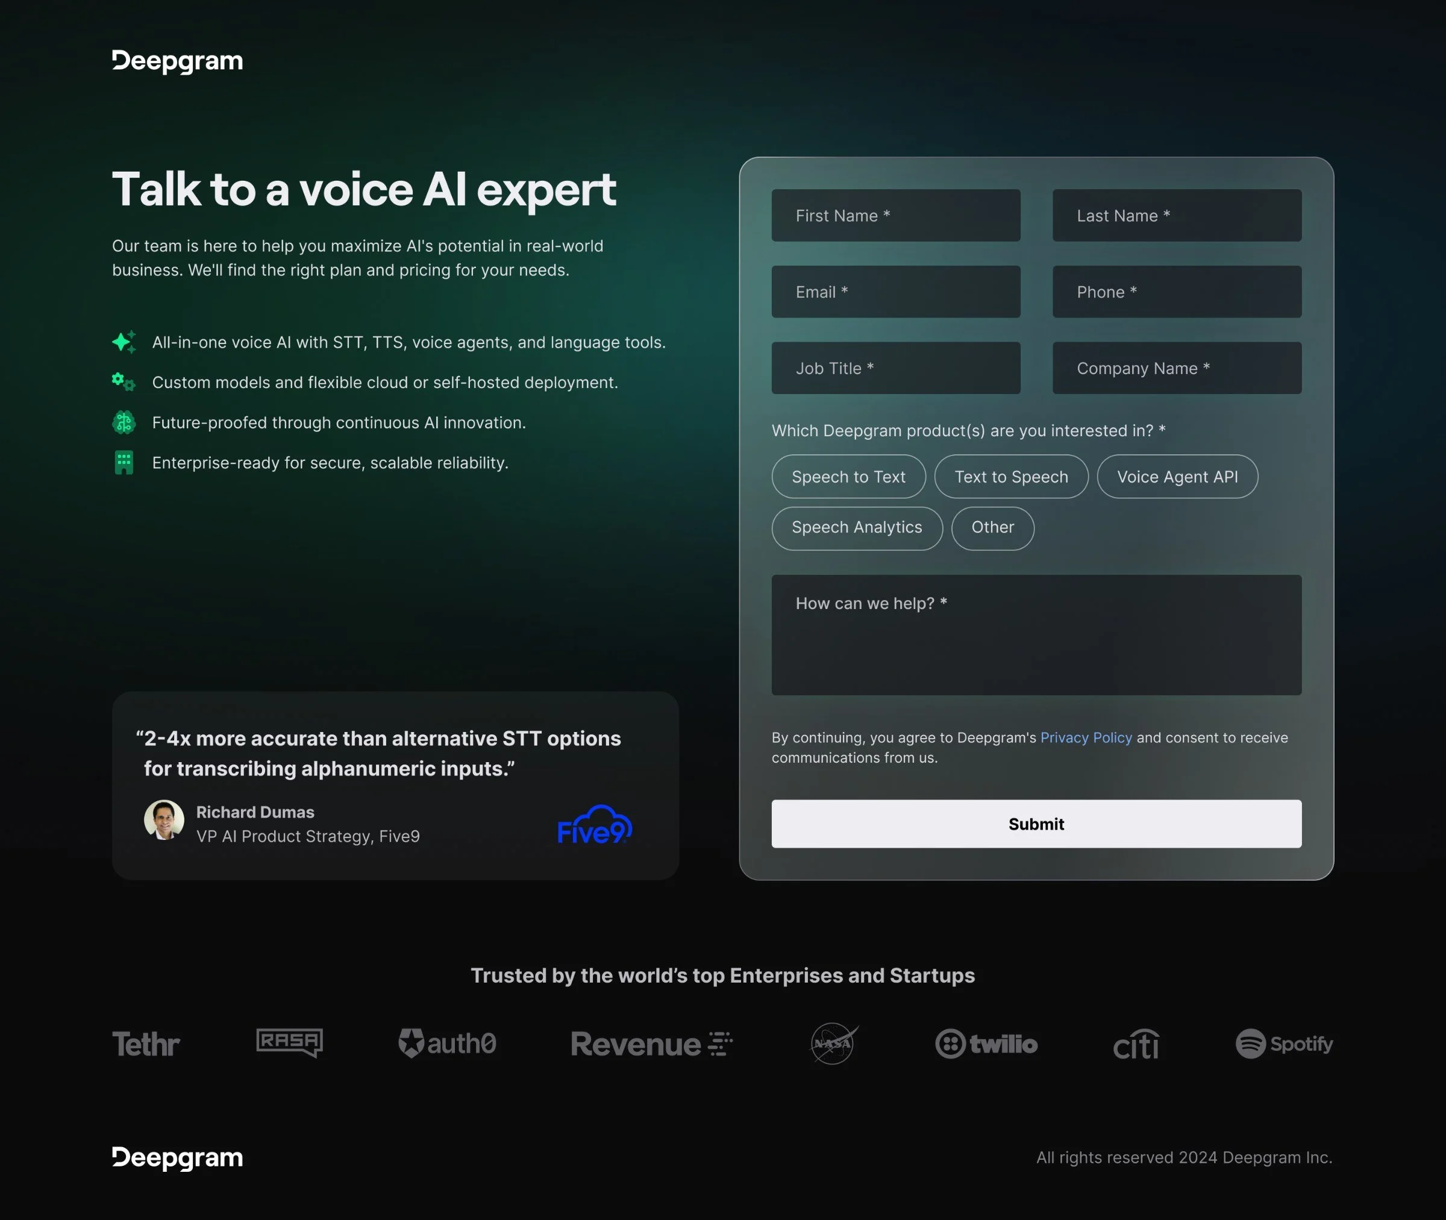The height and width of the screenshot is (1220, 1446).
Task: Open the Privacy Policy link
Action: [1086, 737]
